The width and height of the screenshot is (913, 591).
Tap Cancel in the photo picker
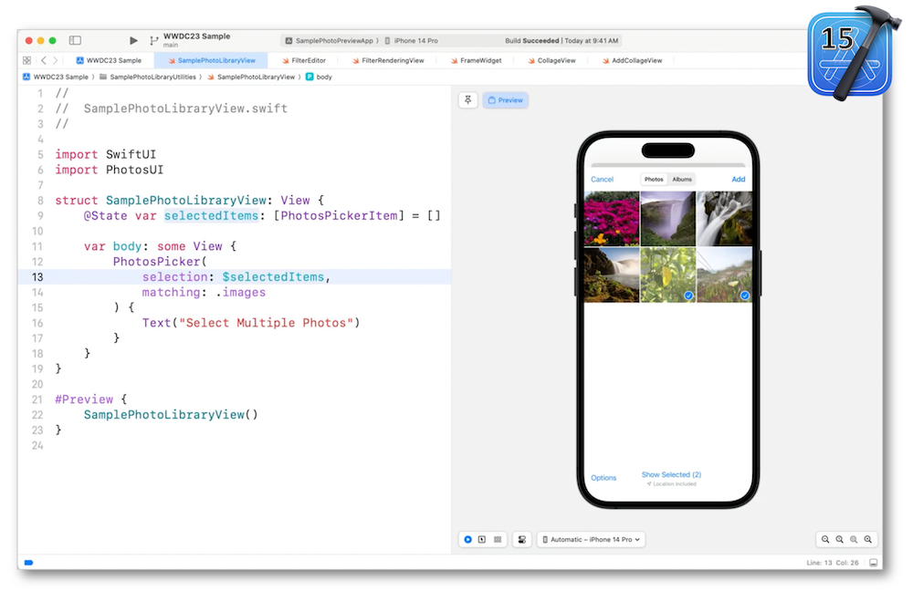(602, 179)
